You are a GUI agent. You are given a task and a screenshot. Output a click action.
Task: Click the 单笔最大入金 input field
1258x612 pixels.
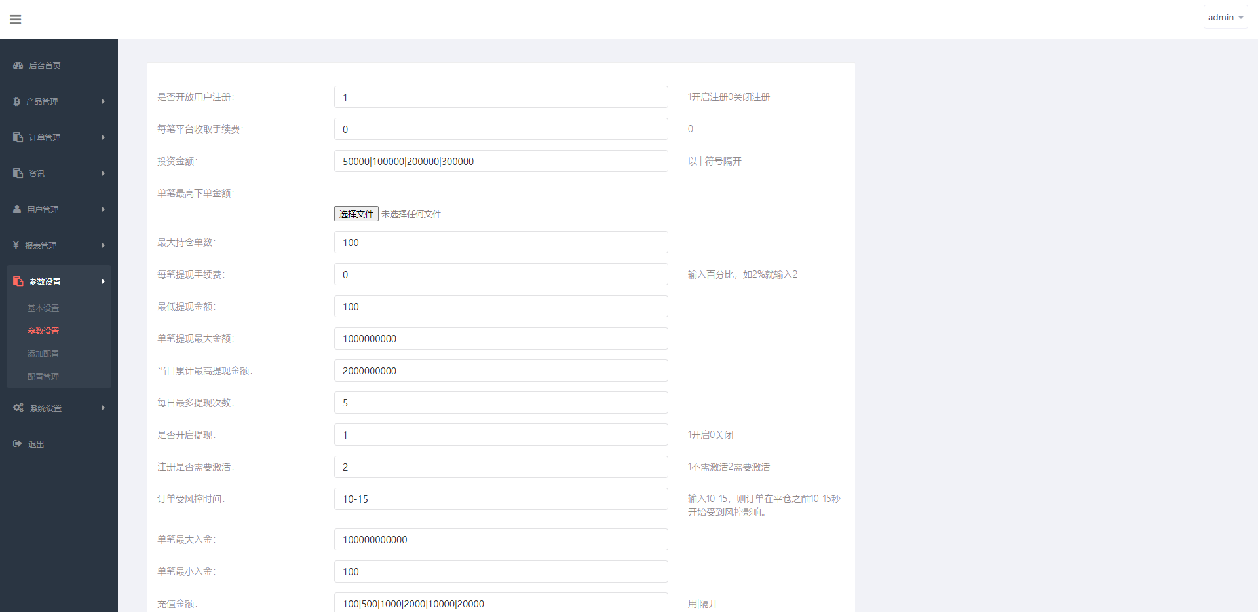tap(501, 539)
